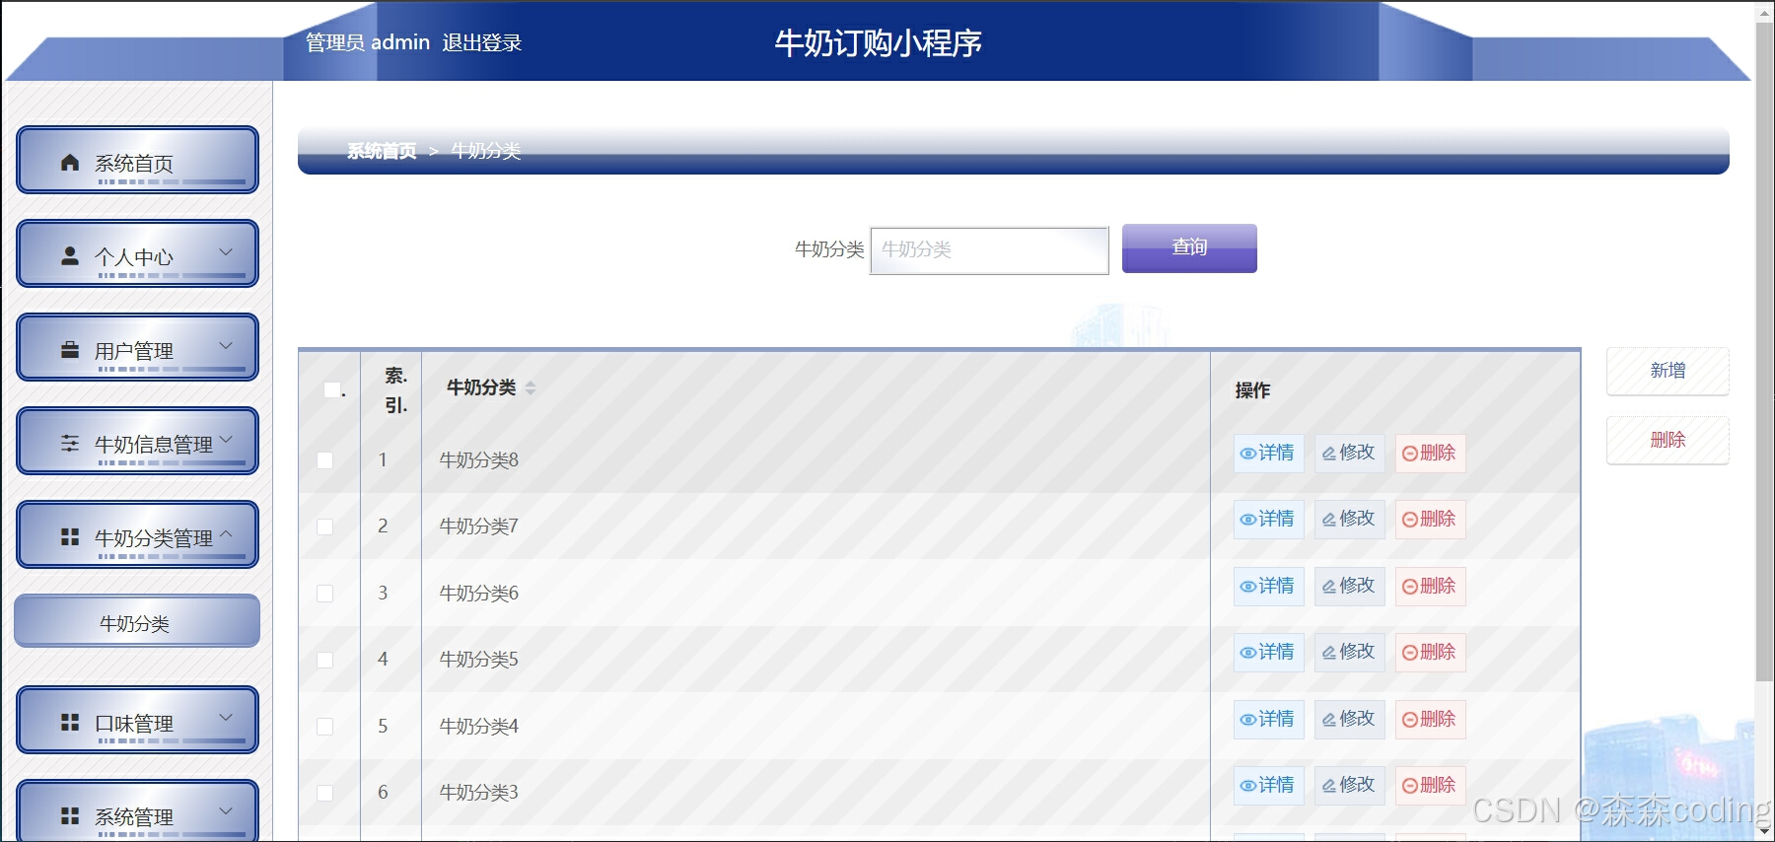
Task: Check the box for row 牛奶分类8
Action: click(324, 460)
